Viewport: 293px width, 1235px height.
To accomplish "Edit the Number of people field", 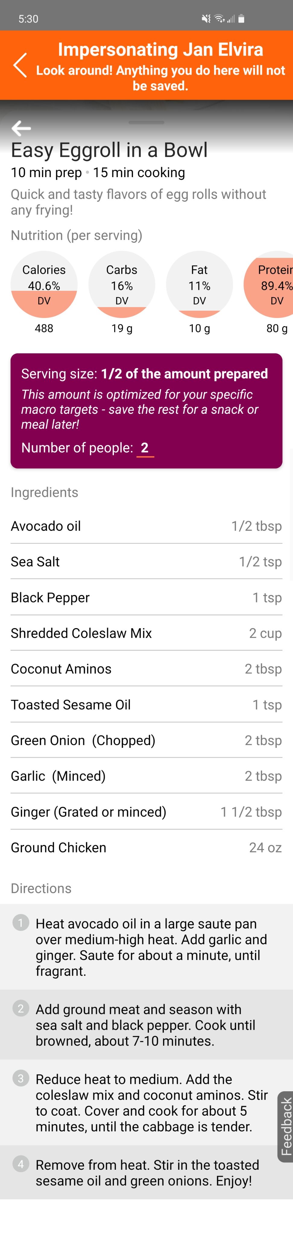I will (145, 448).
